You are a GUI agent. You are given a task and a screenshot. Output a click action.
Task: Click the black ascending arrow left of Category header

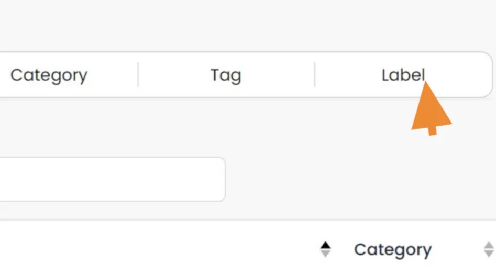click(325, 245)
